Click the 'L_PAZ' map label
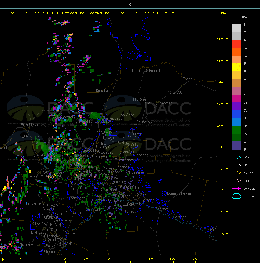 coord(211,230)
